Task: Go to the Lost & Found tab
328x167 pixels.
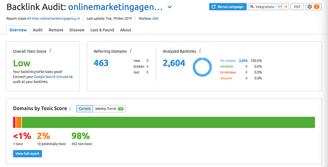Action: tap(102, 30)
